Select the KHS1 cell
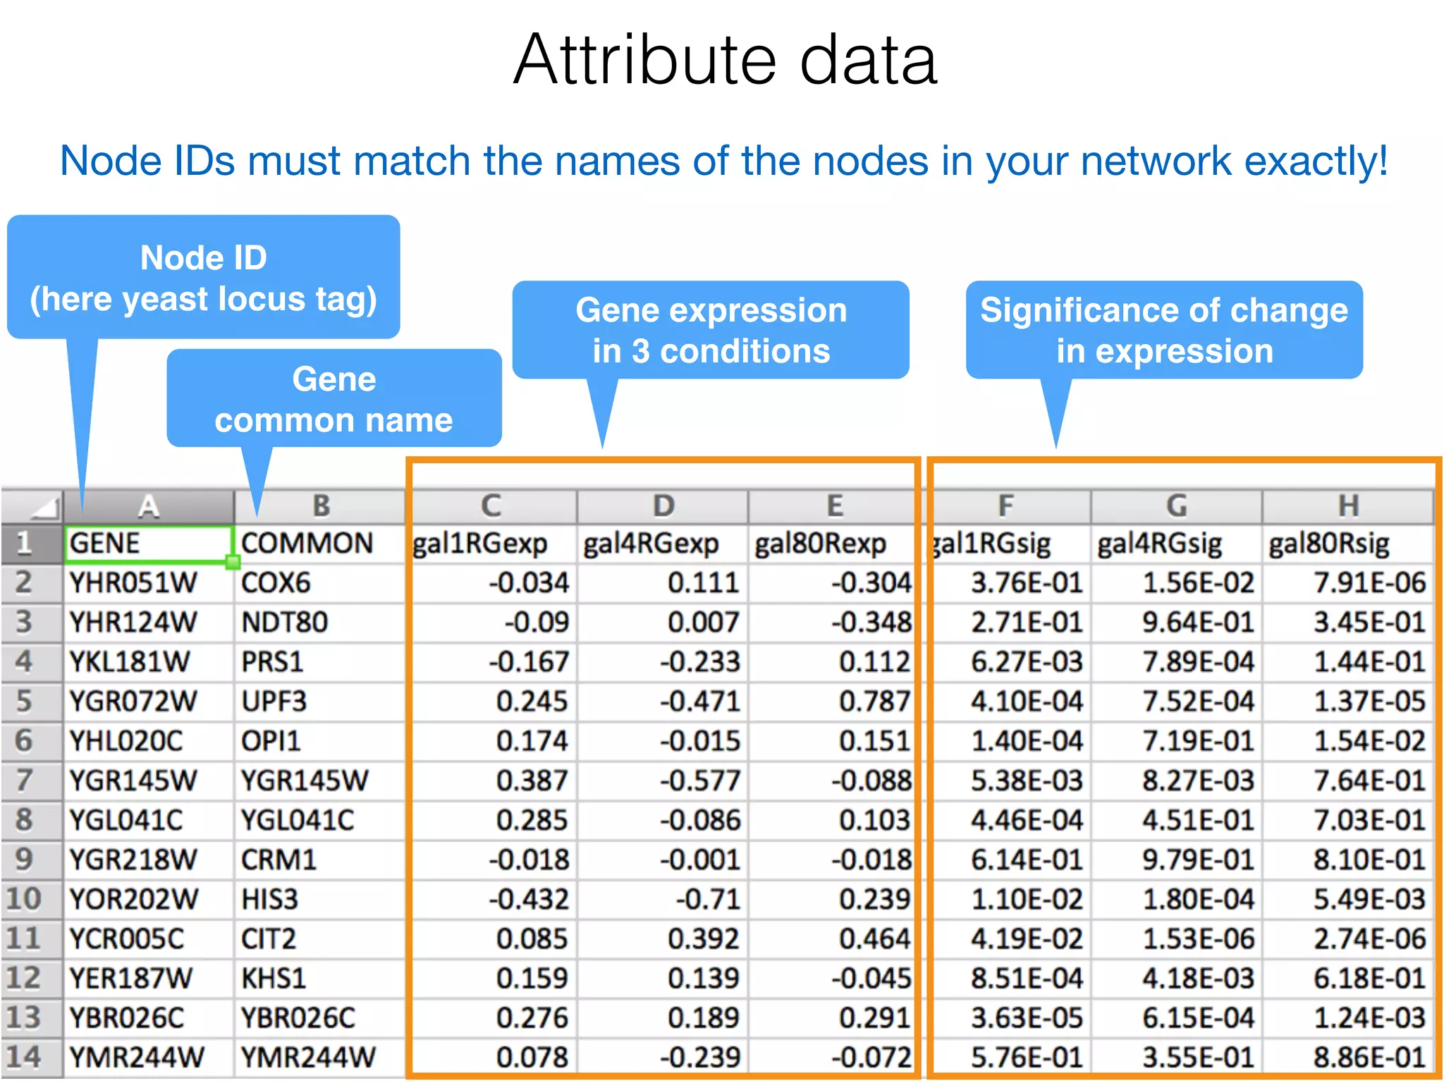This screenshot has height=1083, width=1444. [321, 979]
